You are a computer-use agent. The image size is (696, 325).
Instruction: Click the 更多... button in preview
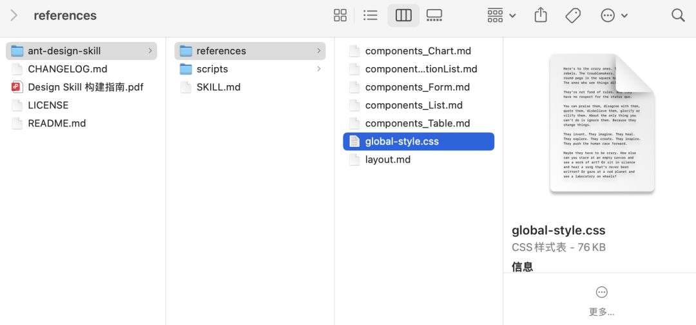click(x=601, y=302)
